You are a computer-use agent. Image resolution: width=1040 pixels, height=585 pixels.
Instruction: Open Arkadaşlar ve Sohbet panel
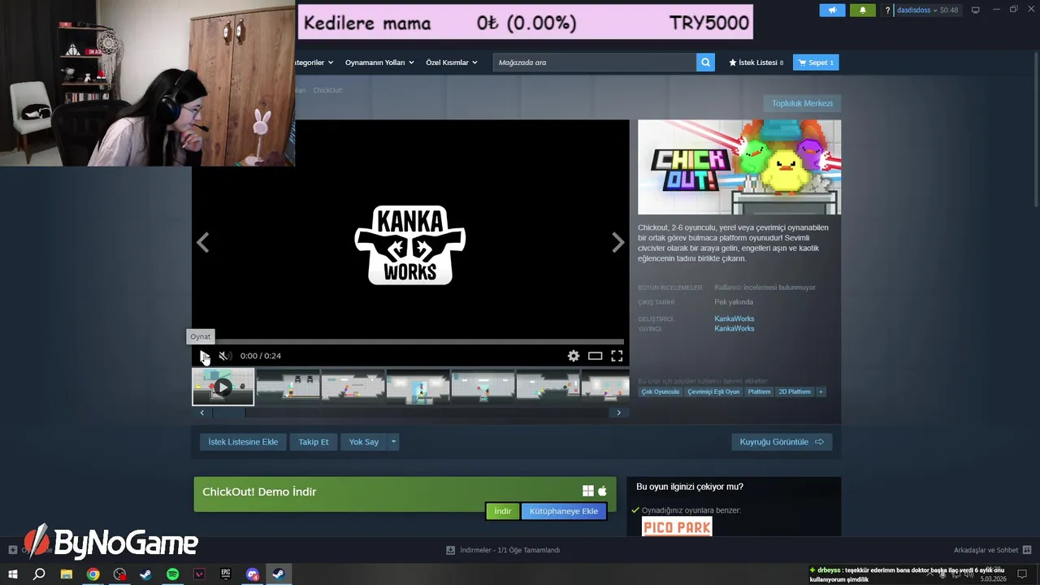[992, 550]
